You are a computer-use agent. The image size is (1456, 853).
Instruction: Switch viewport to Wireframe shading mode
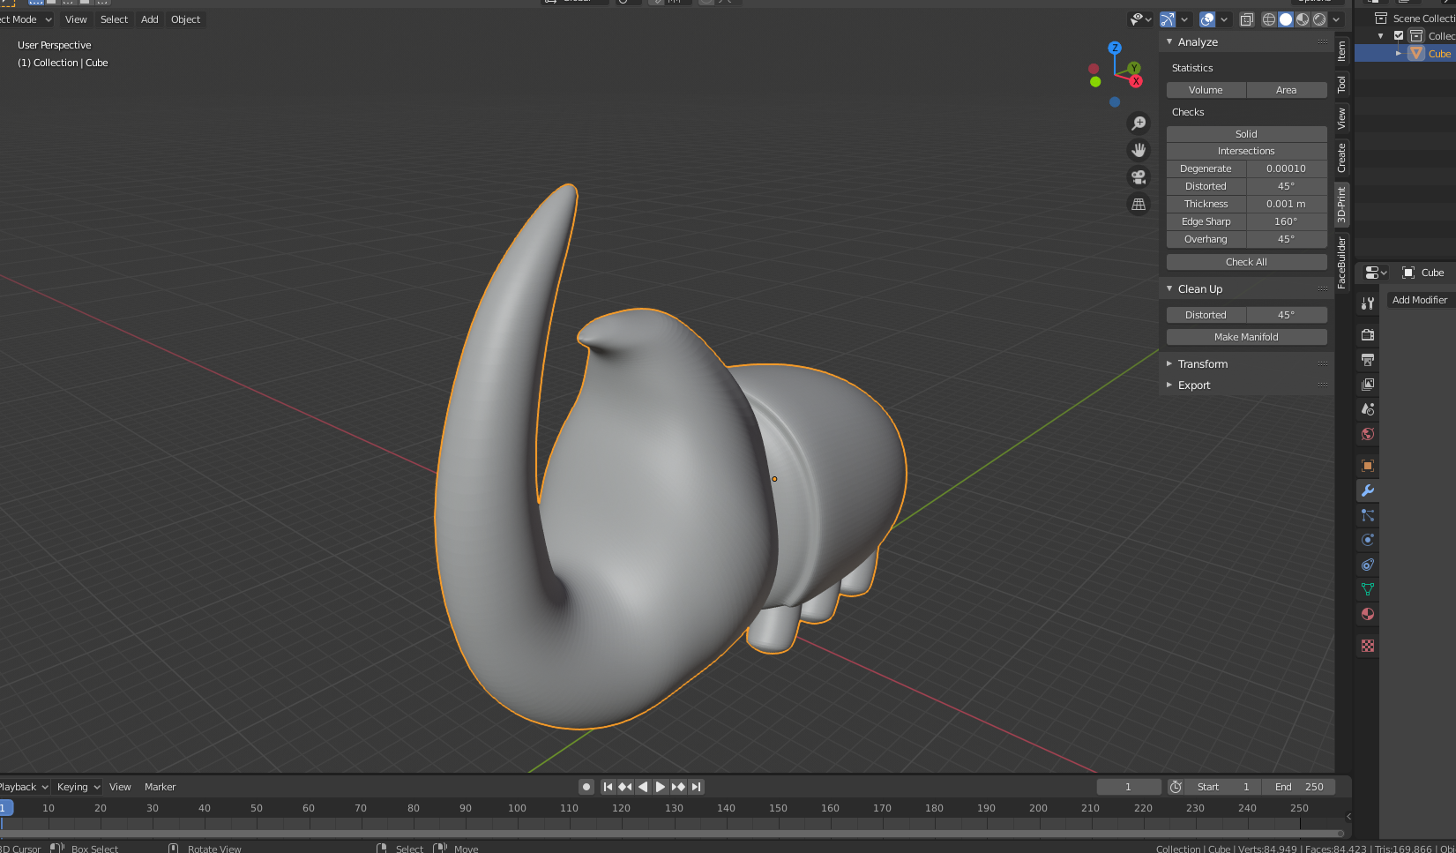click(1268, 19)
